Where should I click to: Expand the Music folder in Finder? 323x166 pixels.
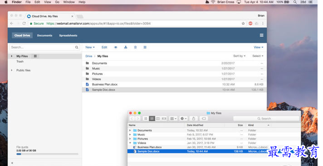tap(130, 135)
